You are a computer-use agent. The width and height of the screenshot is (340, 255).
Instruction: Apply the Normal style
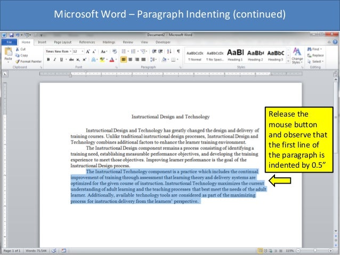coord(195,56)
